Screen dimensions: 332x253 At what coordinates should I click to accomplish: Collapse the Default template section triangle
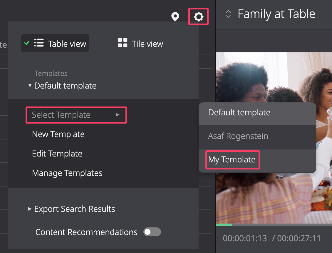30,86
